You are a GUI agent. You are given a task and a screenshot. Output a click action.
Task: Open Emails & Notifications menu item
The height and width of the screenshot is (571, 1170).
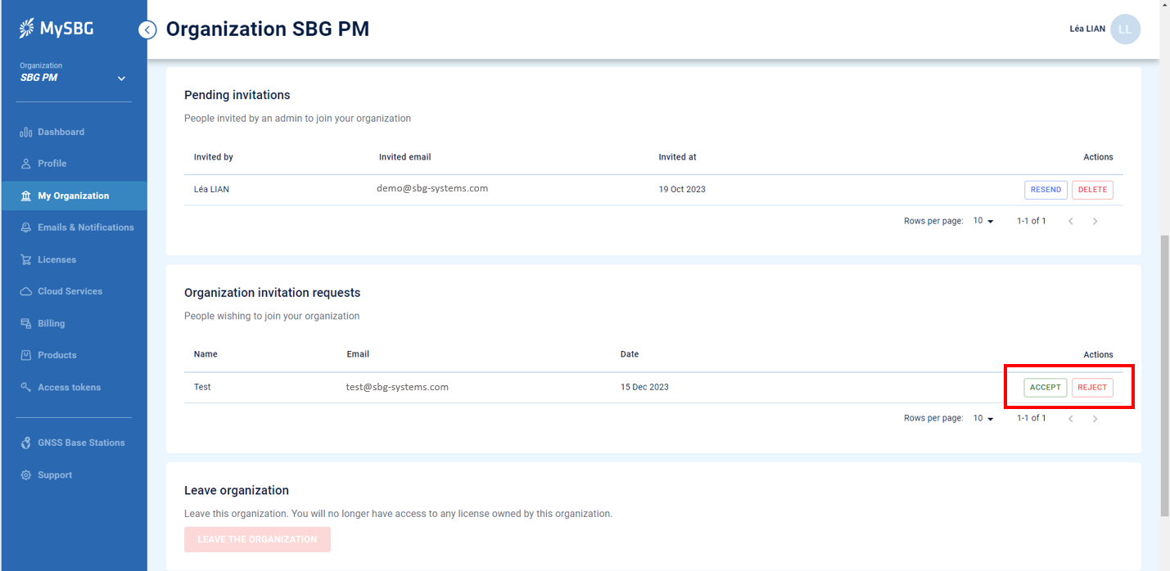[85, 227]
